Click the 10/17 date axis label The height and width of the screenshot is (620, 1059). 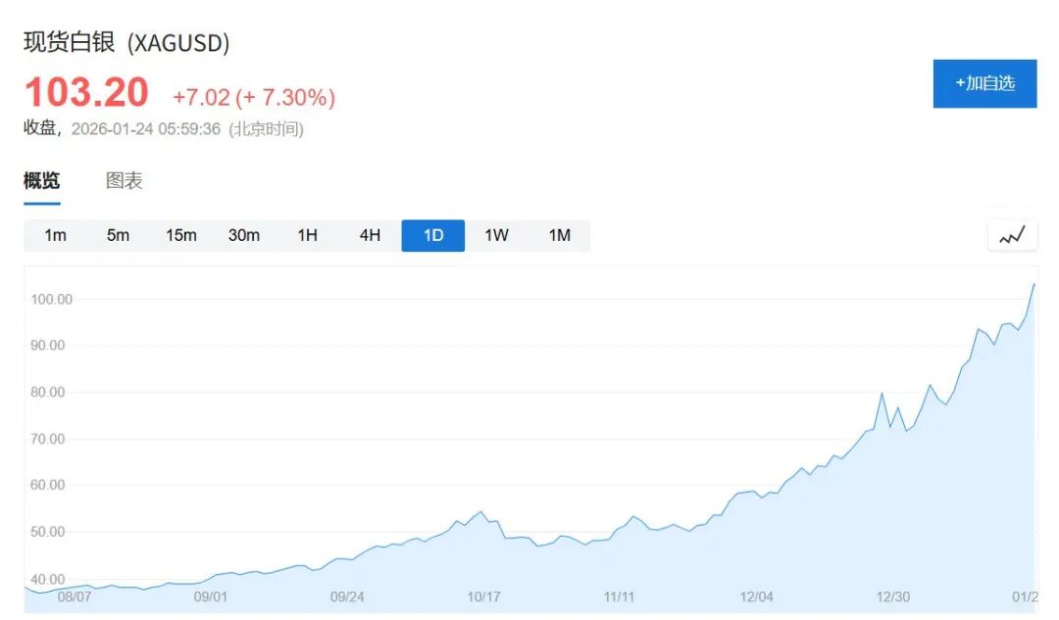[x=483, y=596]
